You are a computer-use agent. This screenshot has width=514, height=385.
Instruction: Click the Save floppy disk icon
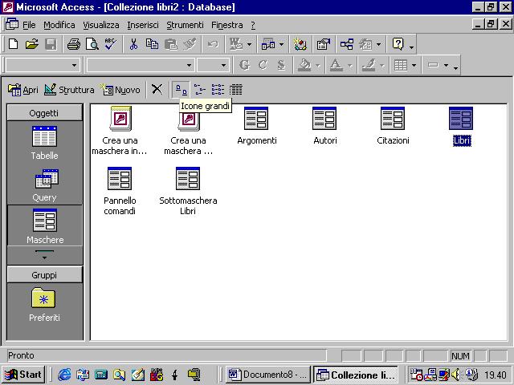coord(51,44)
